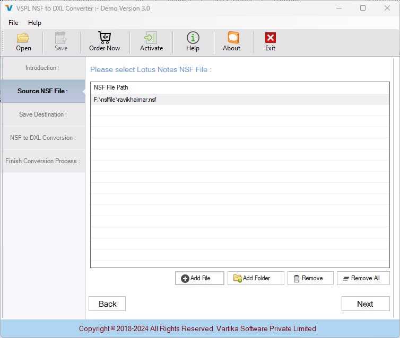Select the Source NSF File step
The height and width of the screenshot is (338, 400).
[x=42, y=91]
